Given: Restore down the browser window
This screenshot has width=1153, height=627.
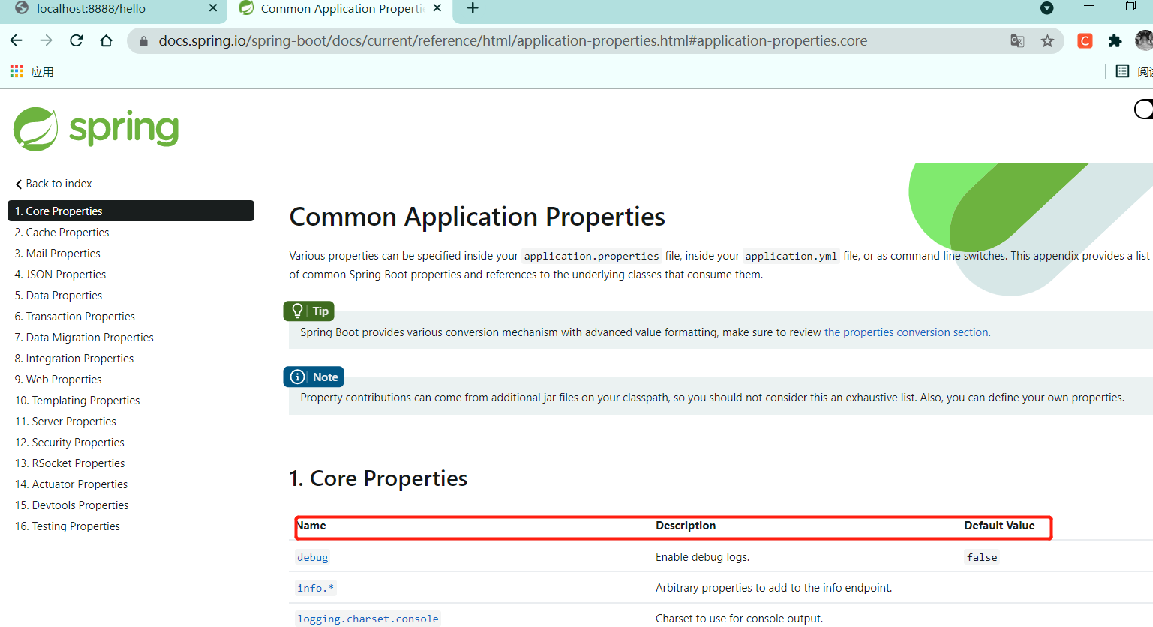Looking at the screenshot, I should [x=1130, y=6].
